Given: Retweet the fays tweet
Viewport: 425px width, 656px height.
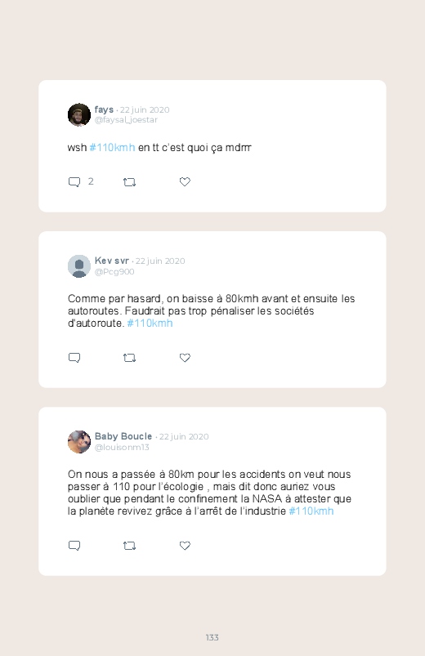Looking at the screenshot, I should click(129, 182).
